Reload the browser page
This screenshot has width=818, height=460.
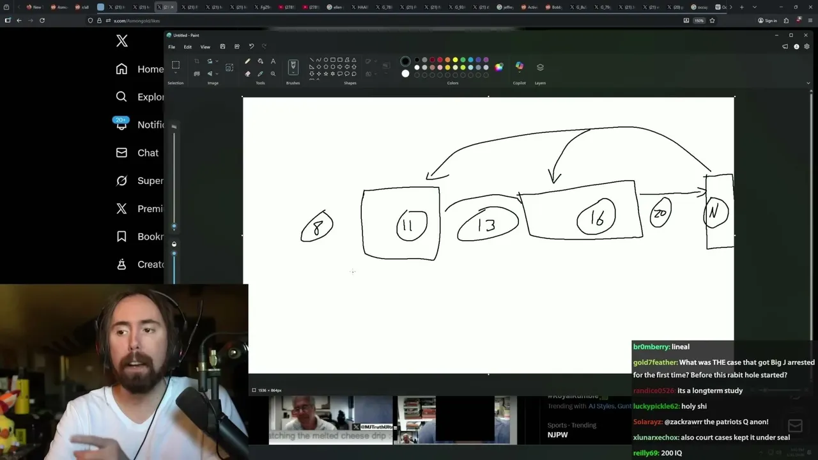pyautogui.click(x=42, y=20)
